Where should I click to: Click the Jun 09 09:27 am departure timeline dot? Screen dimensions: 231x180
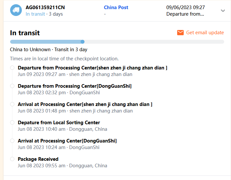[12, 68]
